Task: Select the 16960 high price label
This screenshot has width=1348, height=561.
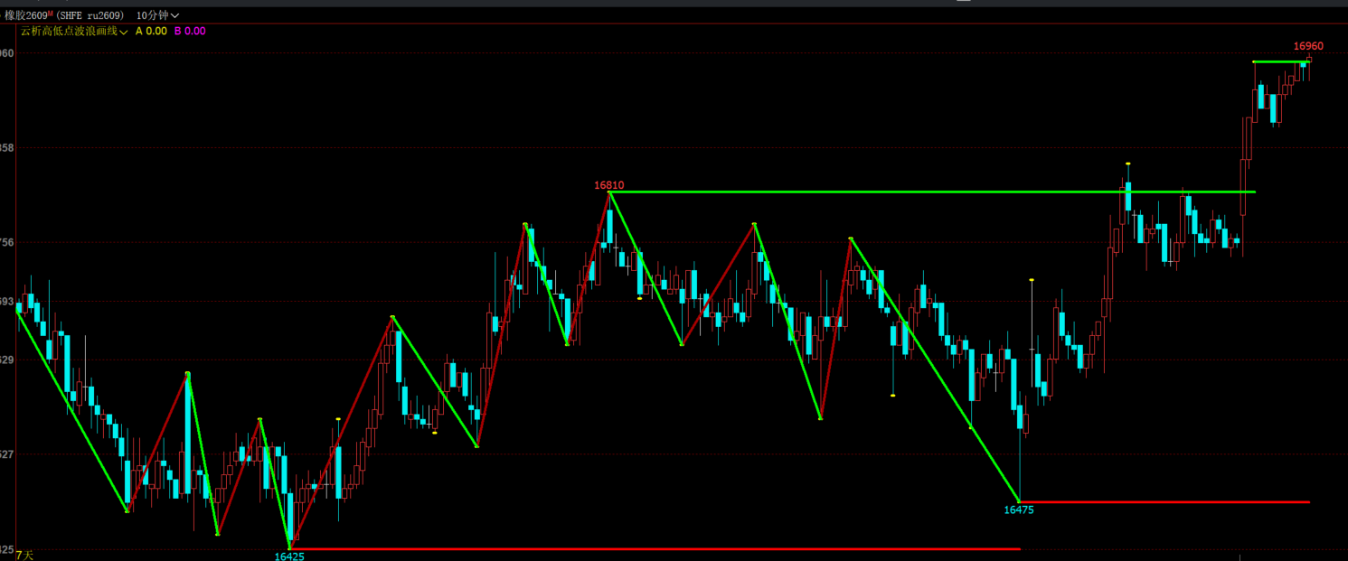Action: [1308, 46]
